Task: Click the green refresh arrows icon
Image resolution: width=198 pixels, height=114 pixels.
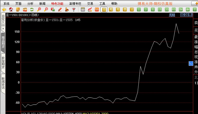Action: tap(32, 10)
